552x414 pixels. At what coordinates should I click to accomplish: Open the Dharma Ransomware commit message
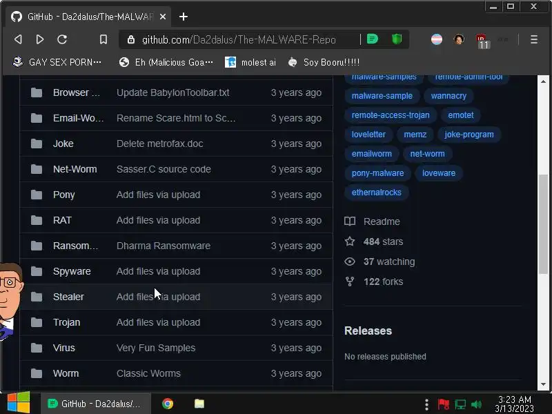click(x=164, y=246)
